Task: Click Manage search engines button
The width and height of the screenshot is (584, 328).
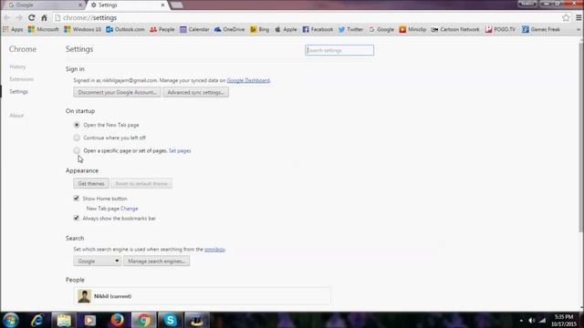Action: point(156,261)
